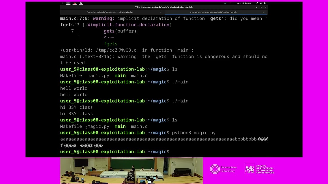Switch to the right Tilix terminal tab

pyautogui.click(x=216, y=12)
